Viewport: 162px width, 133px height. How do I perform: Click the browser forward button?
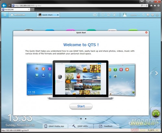(9, 6)
